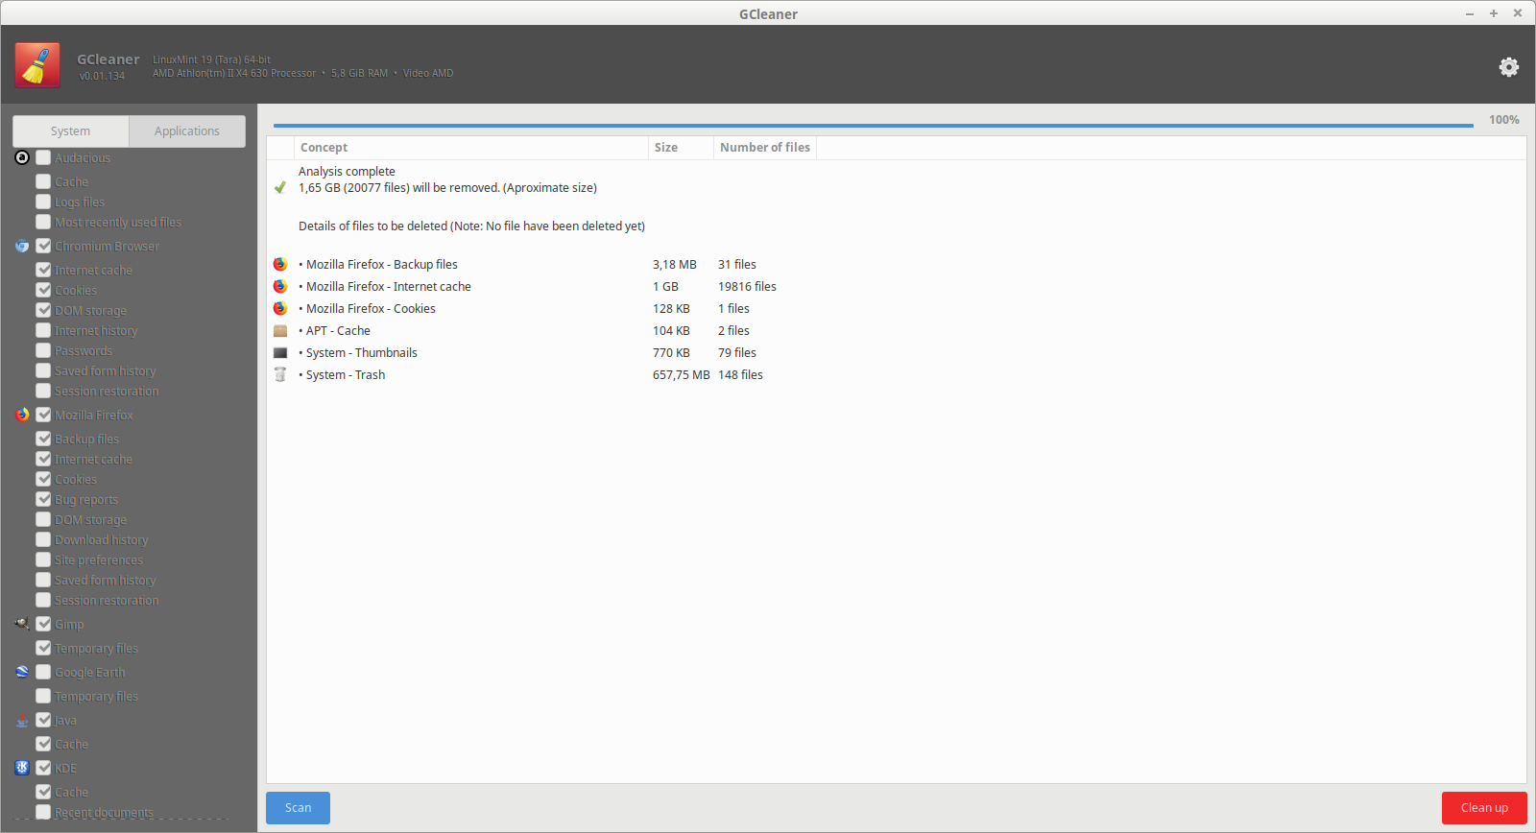Click the Mozilla Firefox icon in sidebar
The image size is (1536, 833).
point(22,415)
